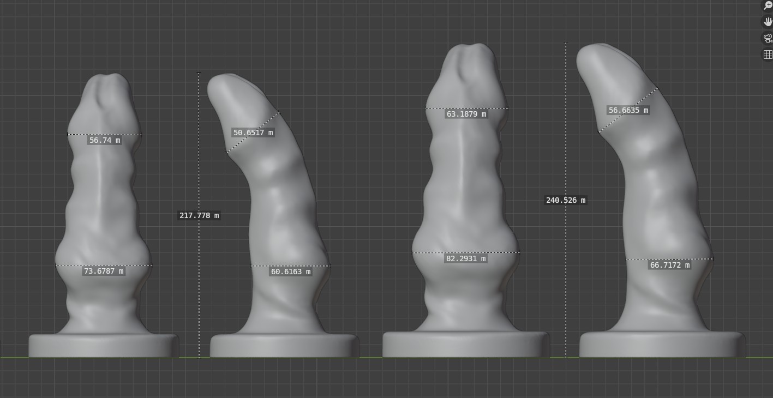The image size is (773, 398).
Task: Click the pan view hand icon
Action: 768,22
